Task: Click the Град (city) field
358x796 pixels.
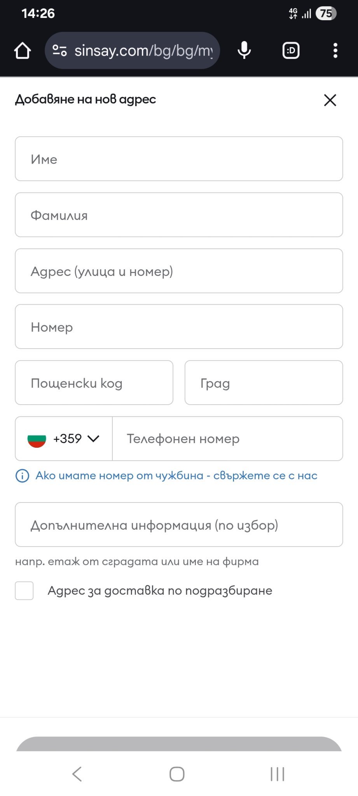Action: coord(264,383)
